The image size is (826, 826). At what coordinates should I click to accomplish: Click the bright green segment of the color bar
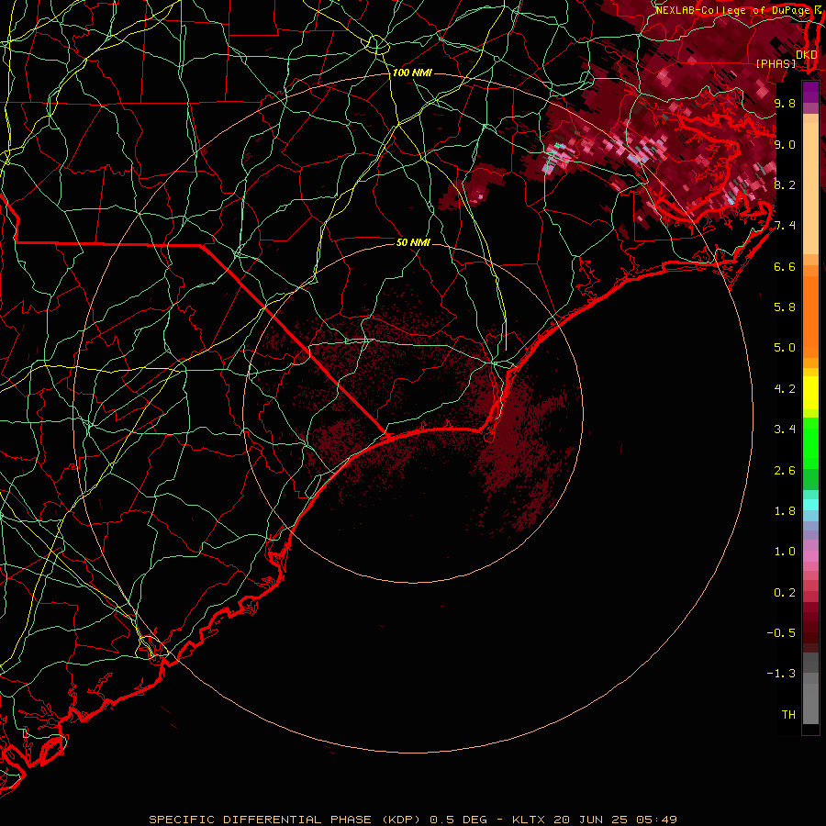[810, 443]
